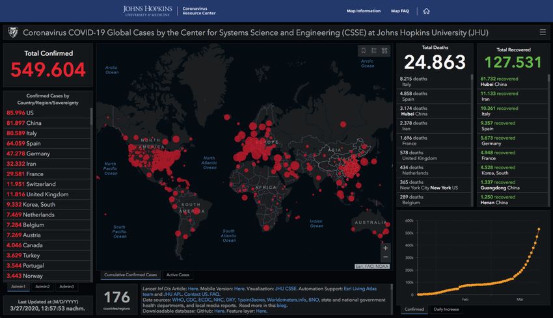
Task: Switch to Admin2 tab
Action: pos(42,287)
